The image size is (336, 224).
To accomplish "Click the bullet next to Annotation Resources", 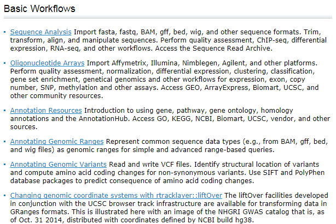I will pos(5,111).
